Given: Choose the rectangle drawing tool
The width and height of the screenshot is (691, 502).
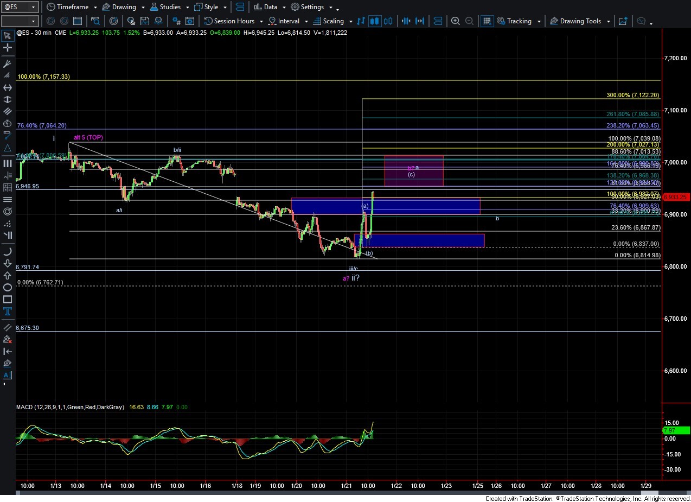Looking at the screenshot, I should tap(8, 300).
